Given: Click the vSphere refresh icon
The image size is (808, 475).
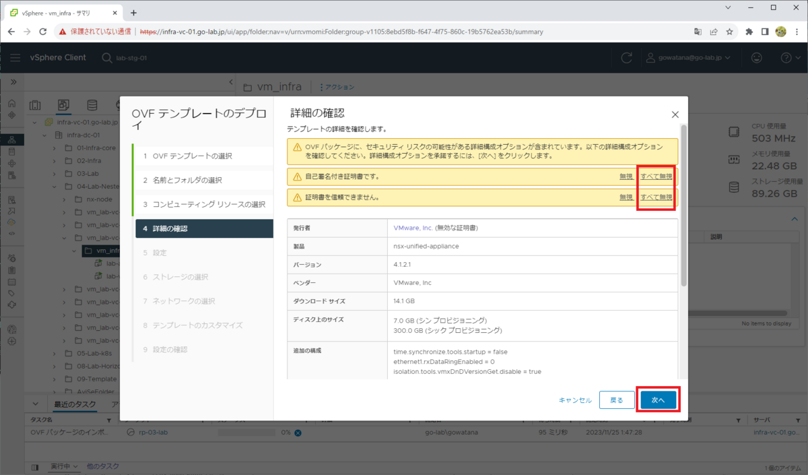Looking at the screenshot, I should coord(627,58).
